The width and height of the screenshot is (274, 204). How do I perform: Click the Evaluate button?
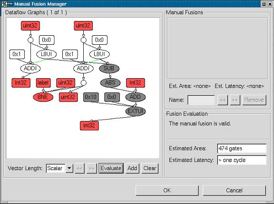tap(111, 168)
